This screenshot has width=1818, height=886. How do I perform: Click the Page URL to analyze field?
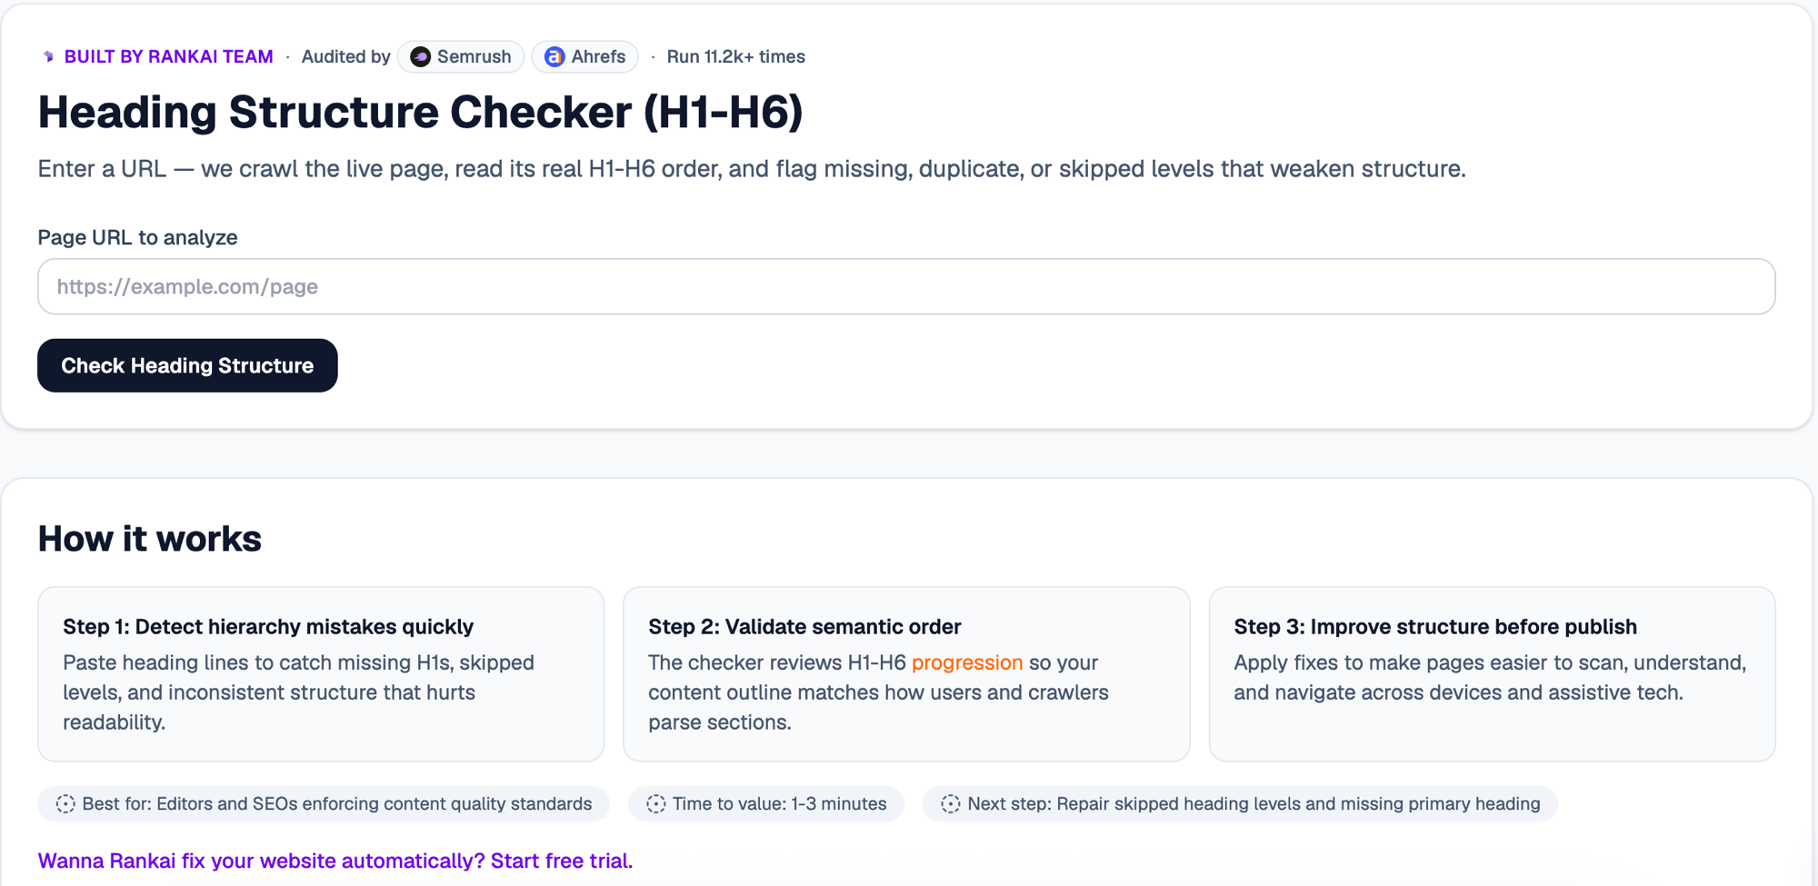(x=906, y=286)
